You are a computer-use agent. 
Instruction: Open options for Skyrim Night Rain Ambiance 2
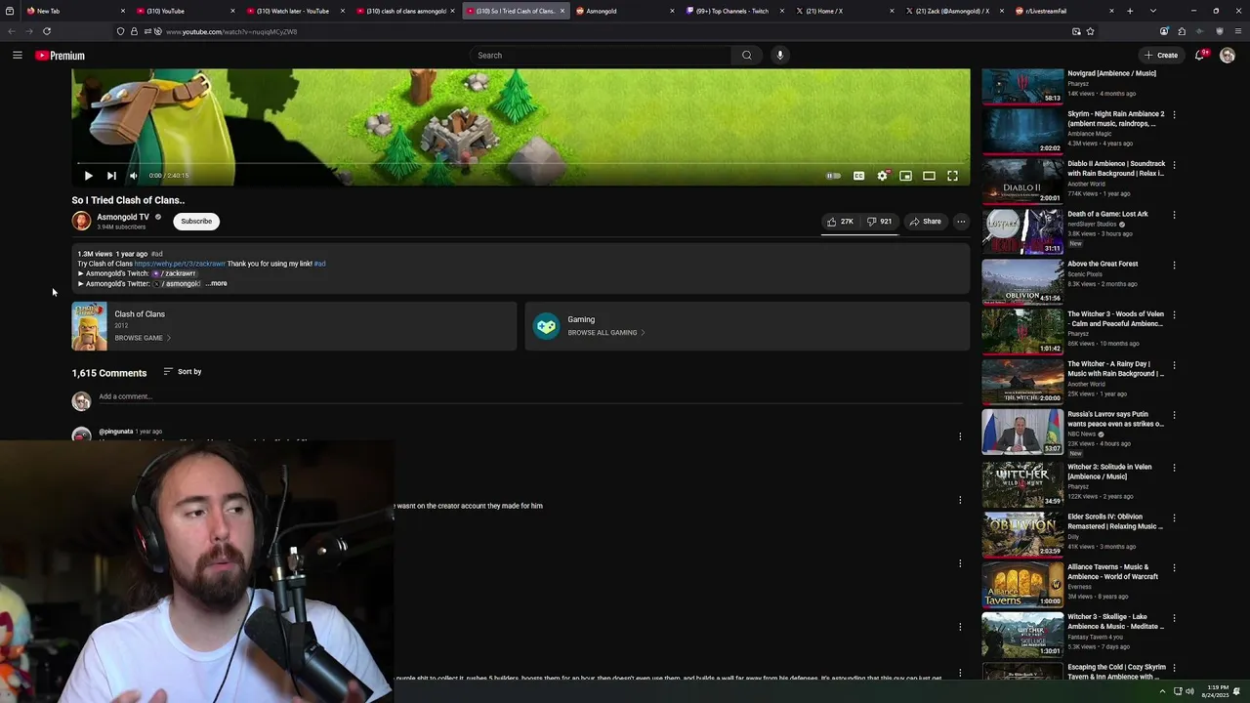point(1174,115)
